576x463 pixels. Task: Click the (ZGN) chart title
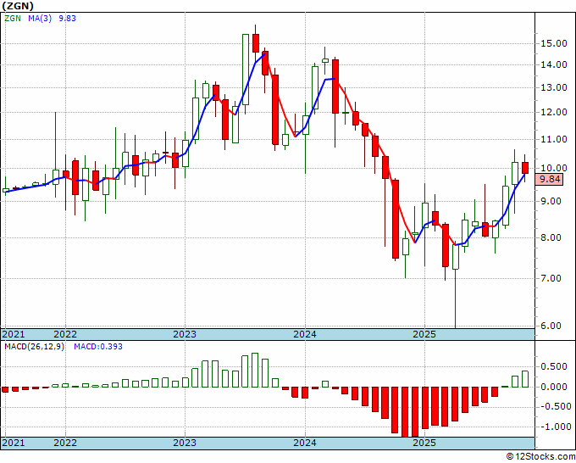coord(18,6)
